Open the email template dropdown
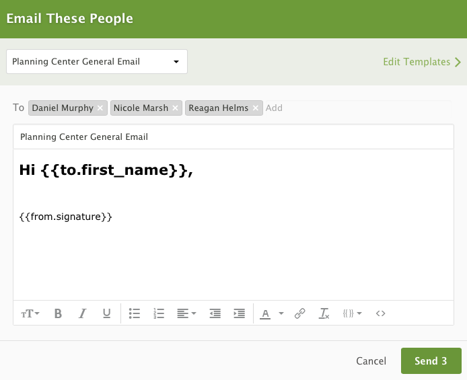The height and width of the screenshot is (380, 467). (97, 62)
